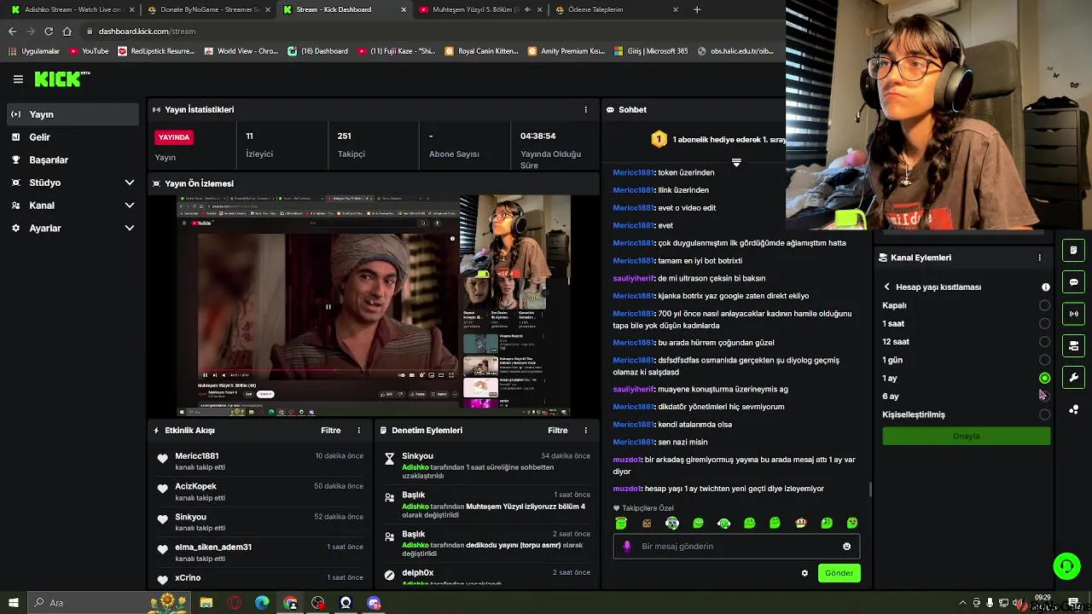
Task: Select the Kapalı radio option
Action: 1044,305
